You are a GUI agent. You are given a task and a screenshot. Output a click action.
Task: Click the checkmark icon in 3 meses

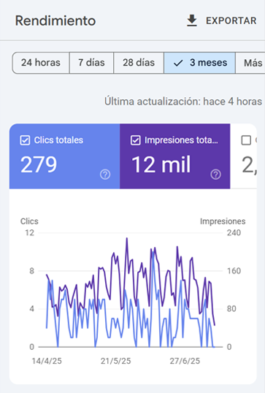(x=178, y=63)
